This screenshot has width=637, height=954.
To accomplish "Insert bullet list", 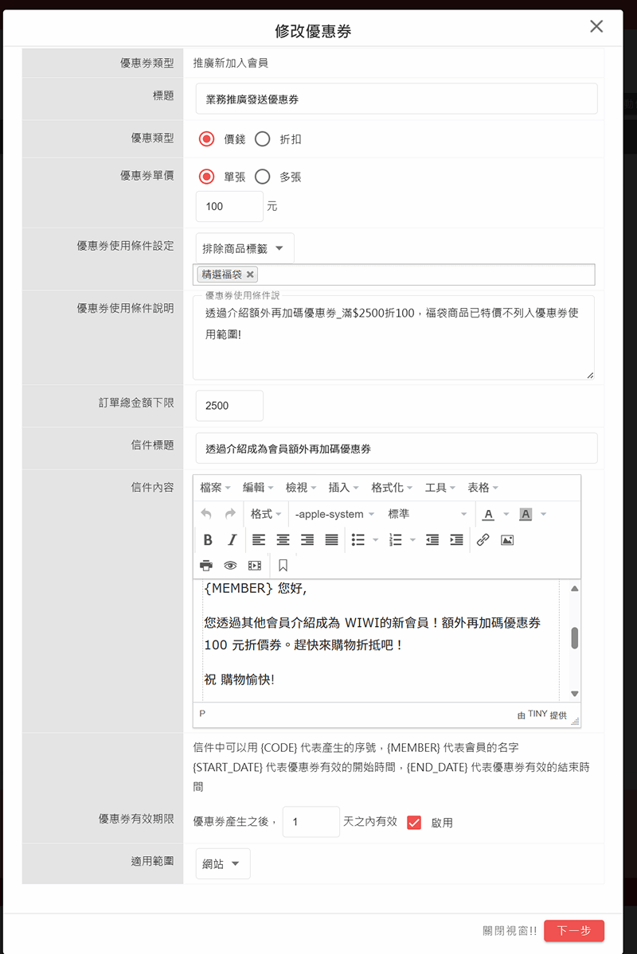I will [x=358, y=539].
